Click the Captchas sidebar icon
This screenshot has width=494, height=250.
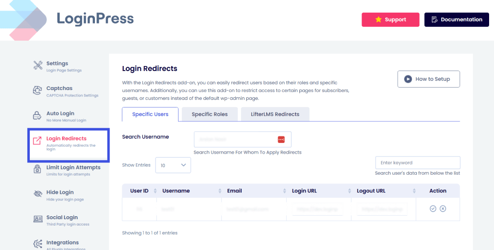tap(38, 91)
